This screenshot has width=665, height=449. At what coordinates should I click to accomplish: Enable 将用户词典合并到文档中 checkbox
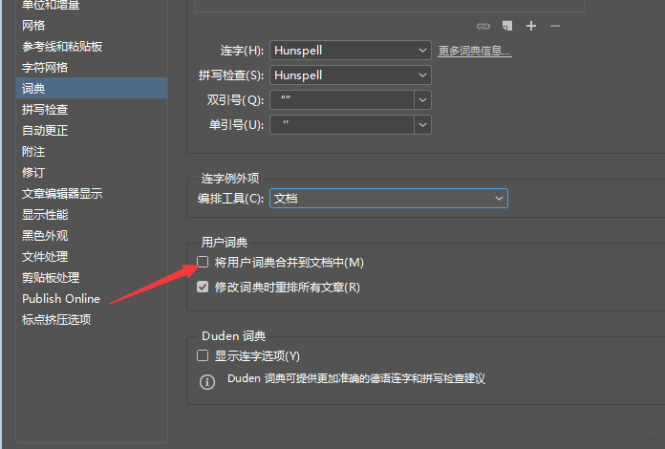tap(203, 262)
